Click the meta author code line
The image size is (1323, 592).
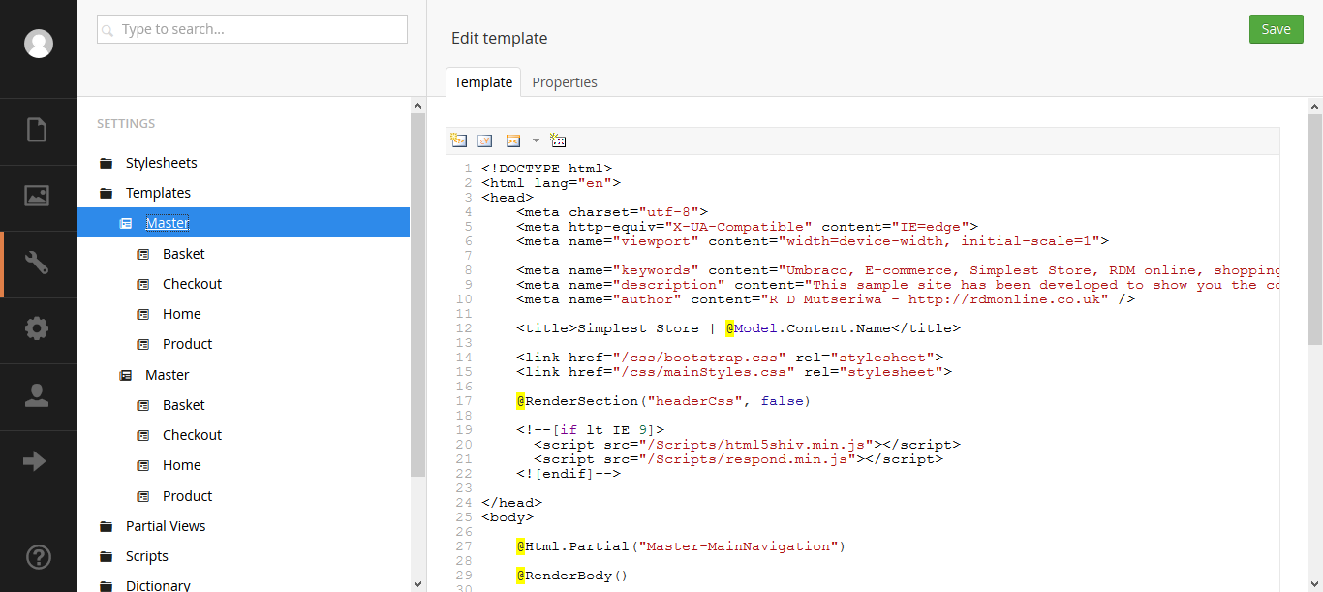825,299
